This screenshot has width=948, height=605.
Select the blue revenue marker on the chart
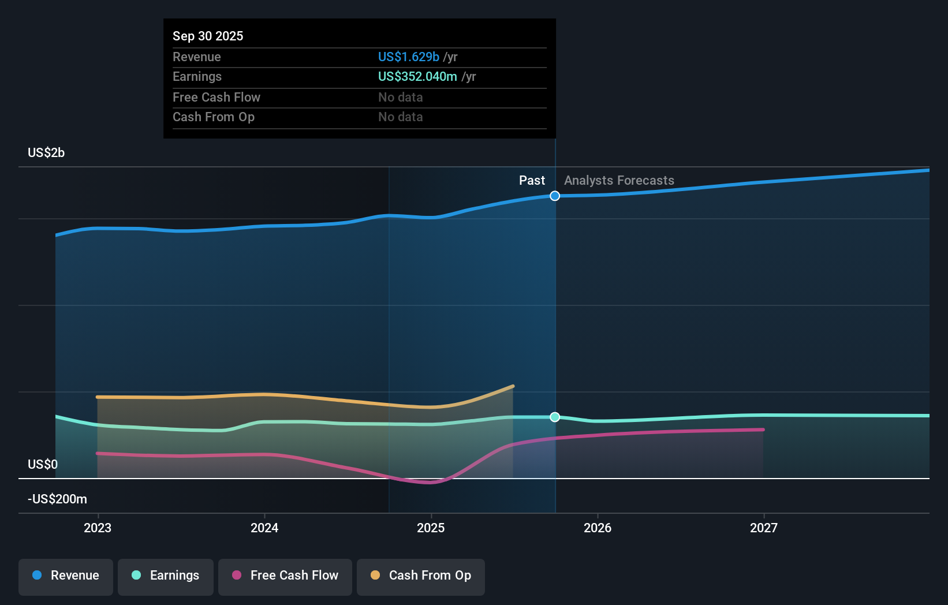click(x=555, y=196)
